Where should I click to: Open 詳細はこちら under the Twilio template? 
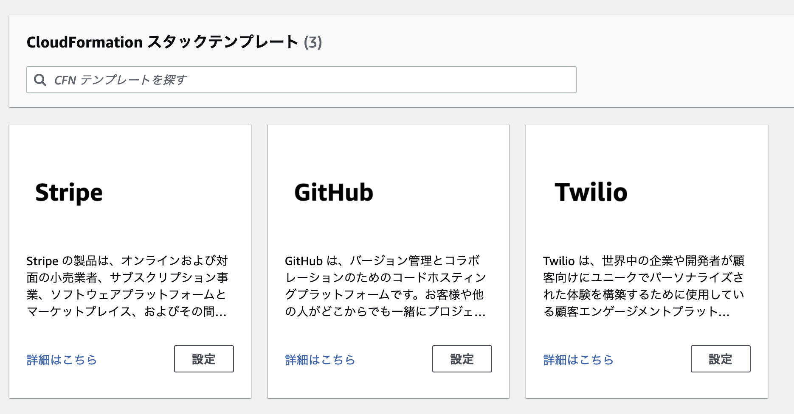[578, 359]
